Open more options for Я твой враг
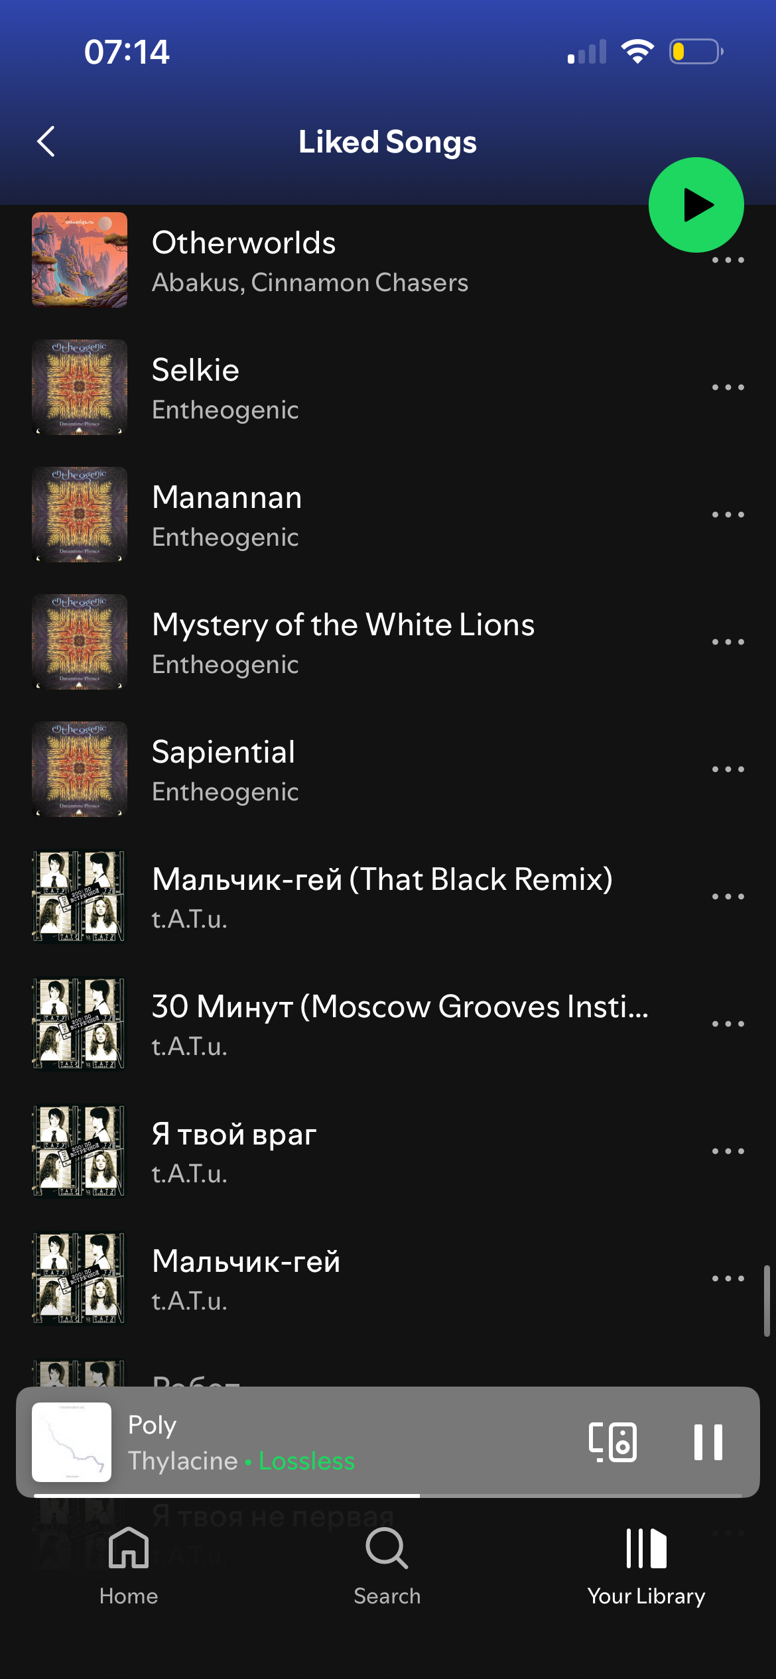 [728, 1151]
